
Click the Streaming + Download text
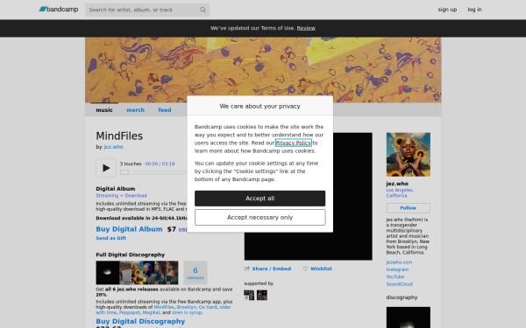pyautogui.click(x=121, y=195)
